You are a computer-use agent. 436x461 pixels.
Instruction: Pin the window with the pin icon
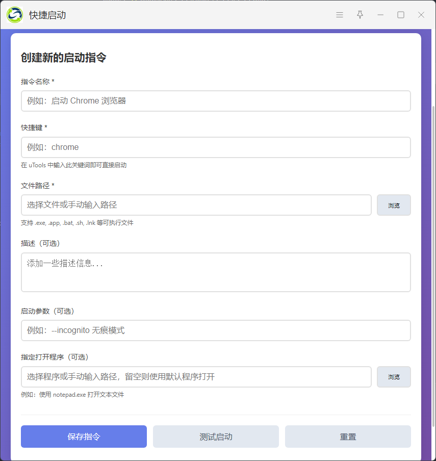[360, 15]
